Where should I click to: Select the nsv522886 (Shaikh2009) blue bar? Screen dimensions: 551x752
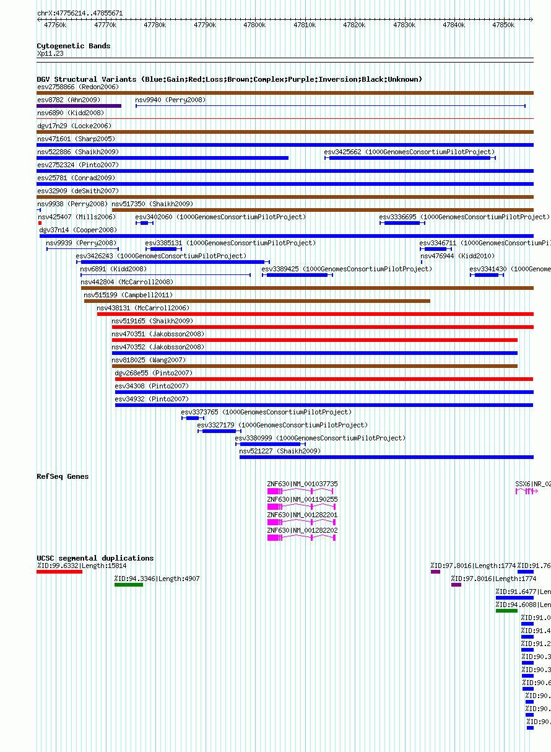[163, 158]
